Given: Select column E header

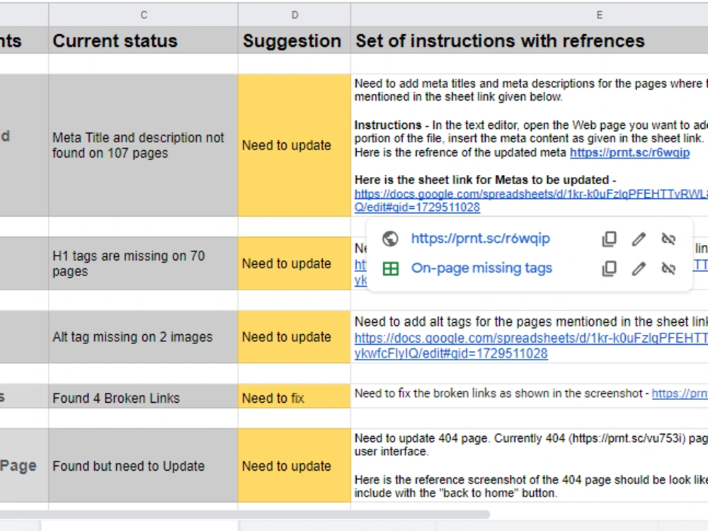Looking at the screenshot, I should [529, 15].
